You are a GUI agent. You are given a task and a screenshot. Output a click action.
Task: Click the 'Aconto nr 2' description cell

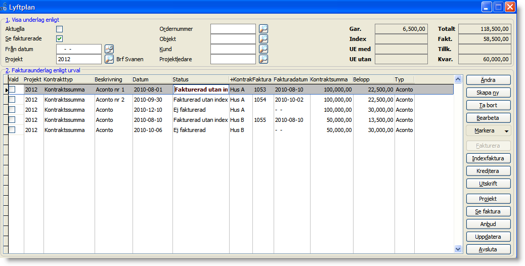click(x=113, y=100)
